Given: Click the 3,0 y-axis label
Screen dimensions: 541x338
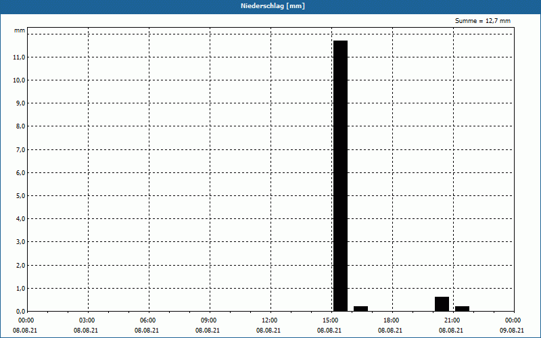Looking at the screenshot, I should point(20,242).
